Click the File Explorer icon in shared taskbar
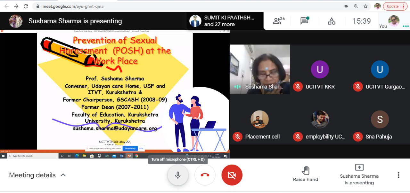The height and width of the screenshot is (193, 410). [84, 156]
